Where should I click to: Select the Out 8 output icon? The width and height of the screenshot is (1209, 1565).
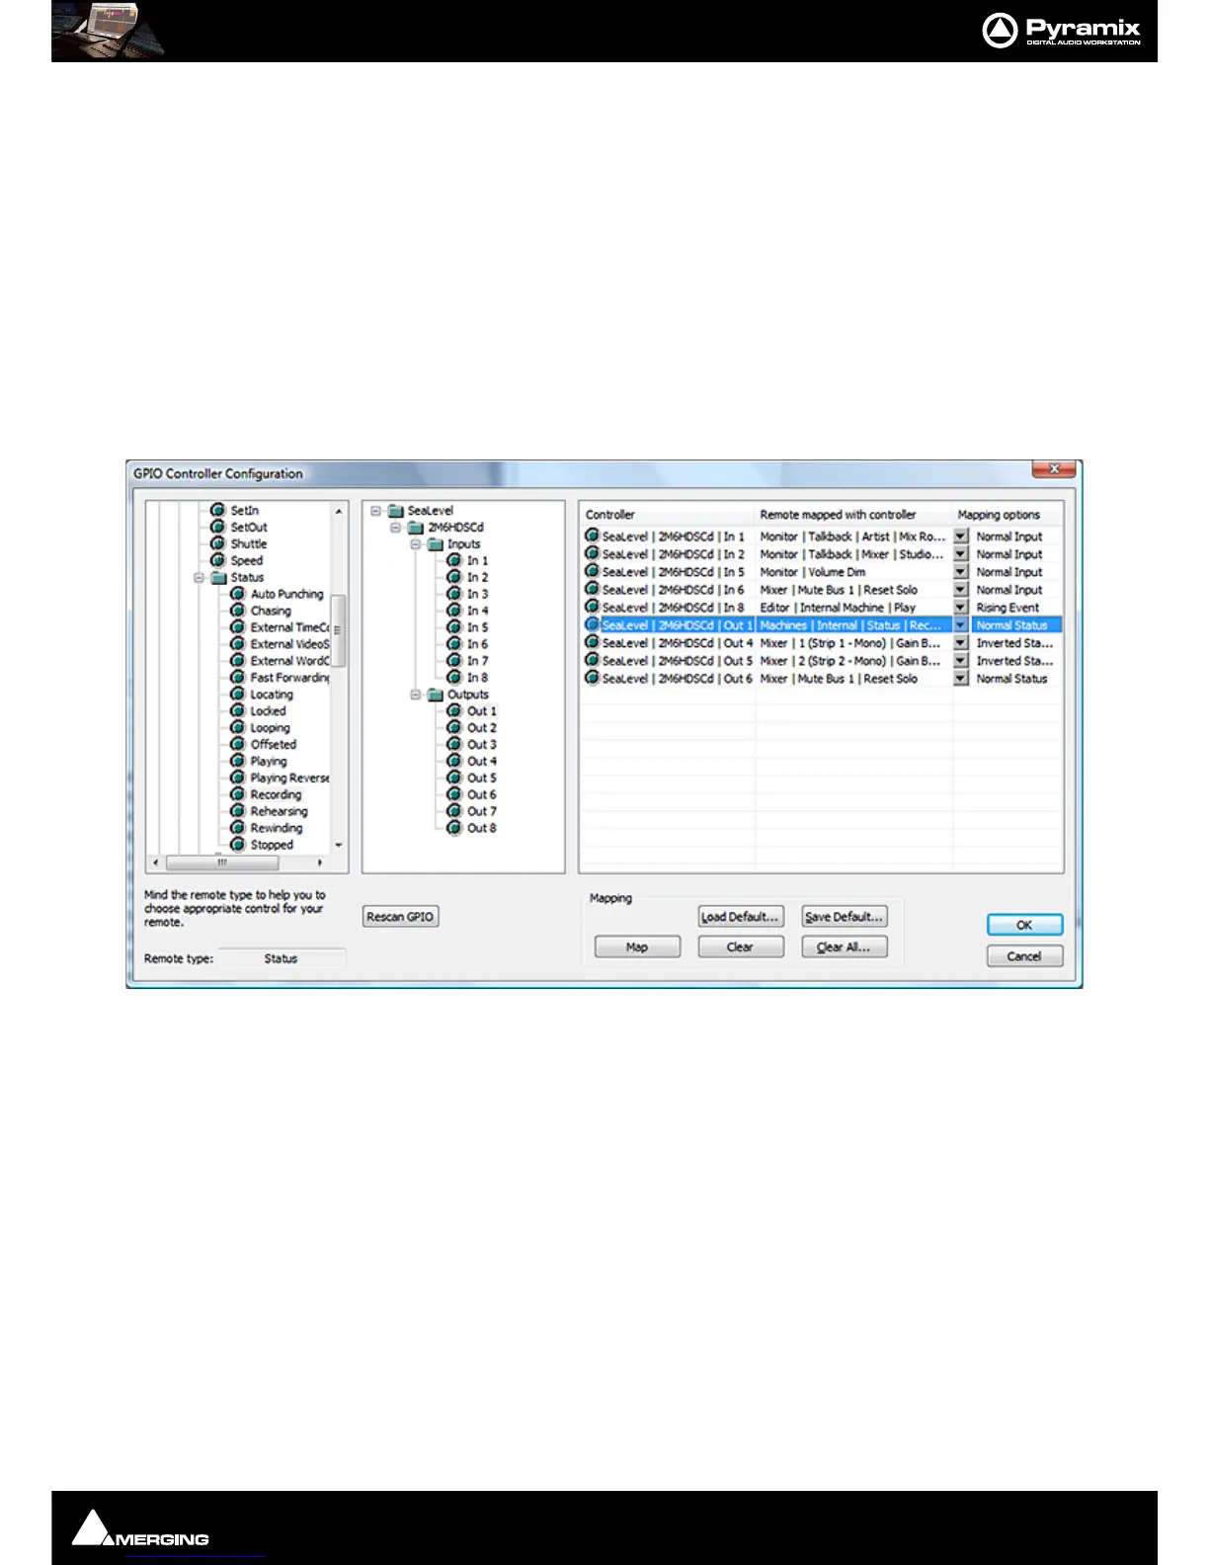454,828
